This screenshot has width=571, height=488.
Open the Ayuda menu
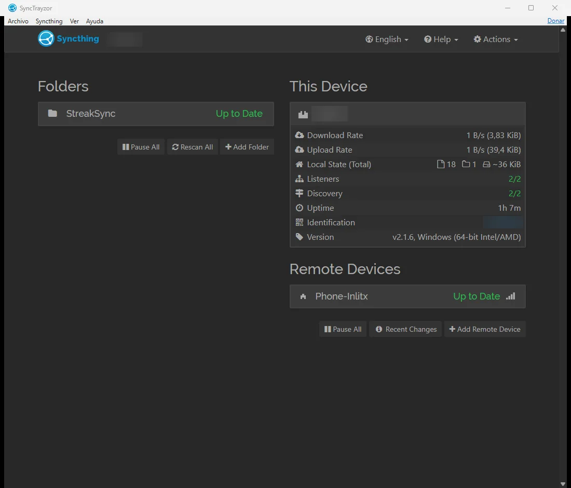tap(94, 21)
